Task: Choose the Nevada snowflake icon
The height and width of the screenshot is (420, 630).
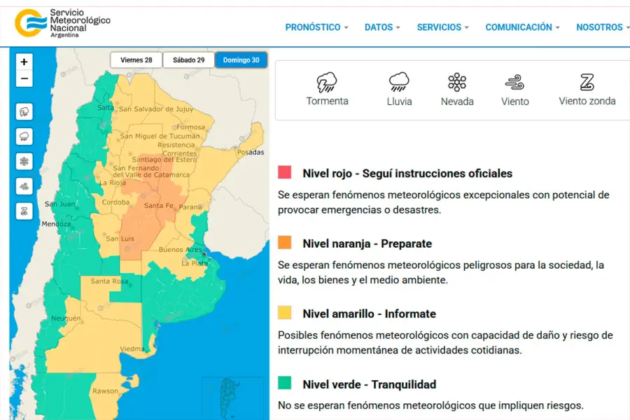Action: [x=457, y=83]
